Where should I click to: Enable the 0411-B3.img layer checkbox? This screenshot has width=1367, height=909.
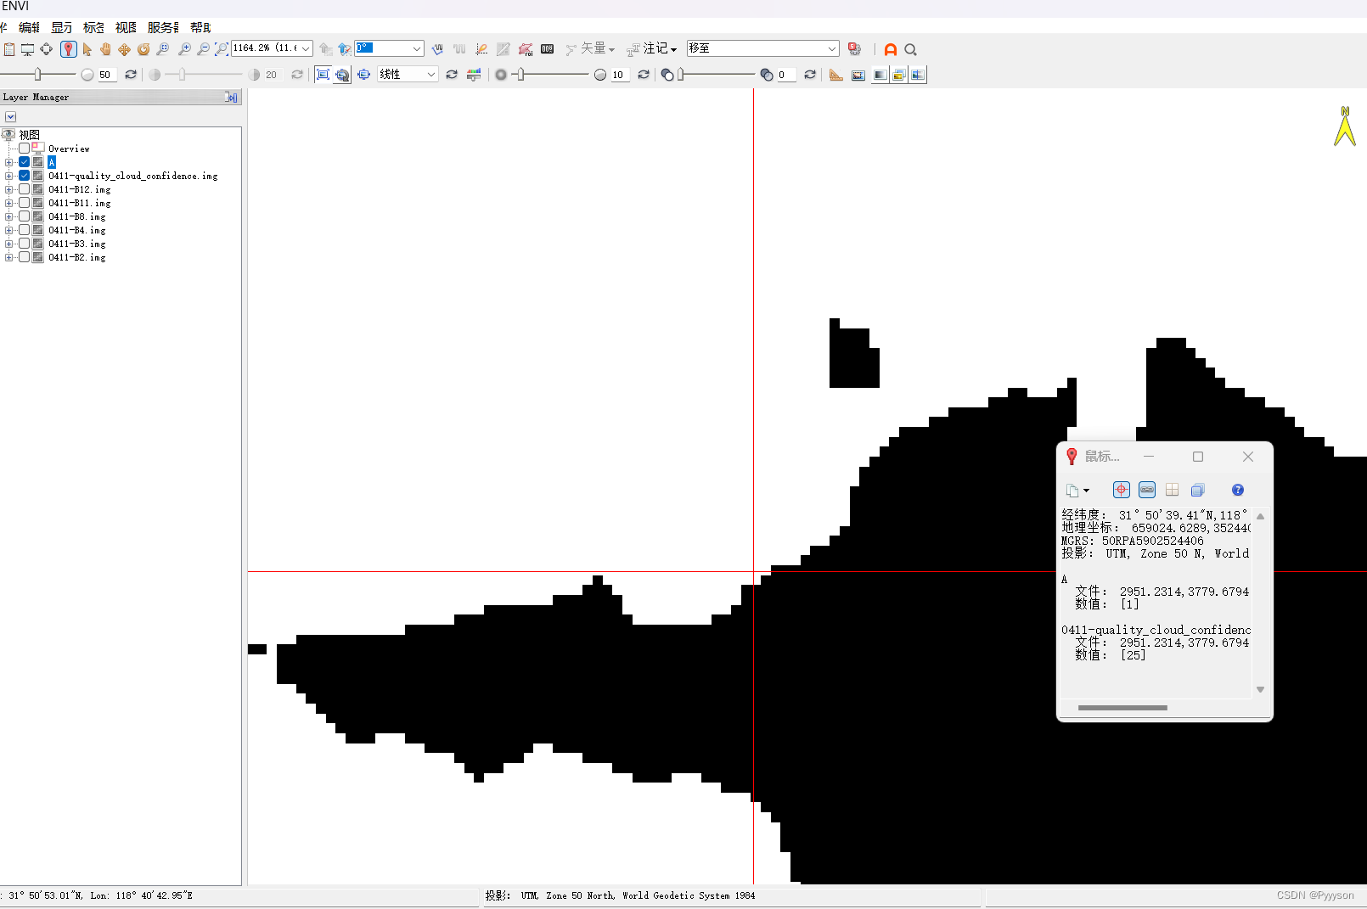[24, 244]
